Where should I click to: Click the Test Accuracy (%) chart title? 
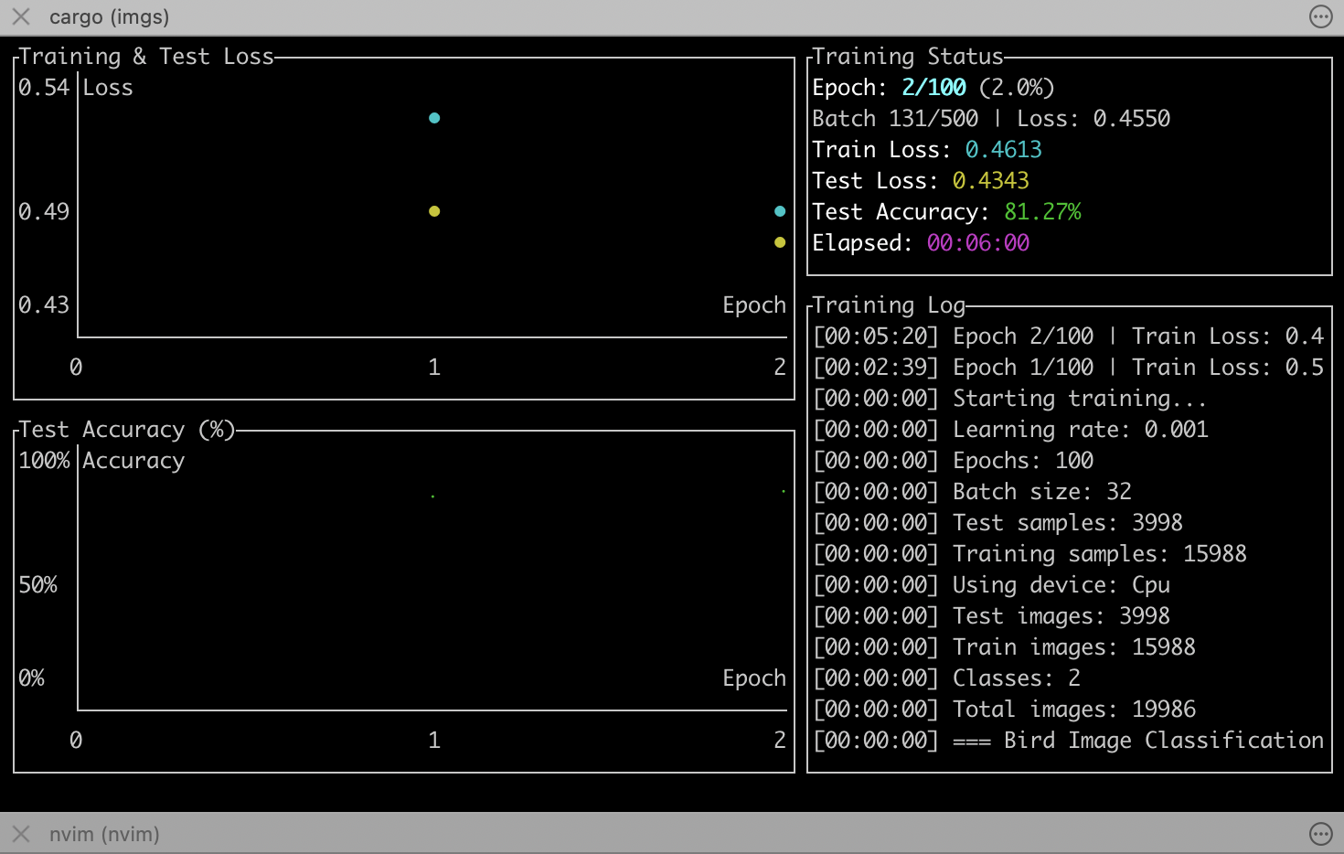tap(126, 430)
